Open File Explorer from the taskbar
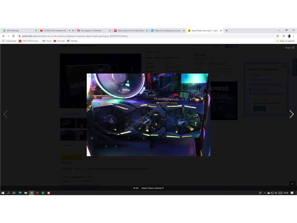Image resolution: width=297 pixels, height=223 pixels. tap(26, 193)
